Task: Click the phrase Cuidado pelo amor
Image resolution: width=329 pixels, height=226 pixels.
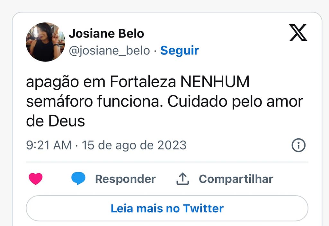Action: pos(236,102)
